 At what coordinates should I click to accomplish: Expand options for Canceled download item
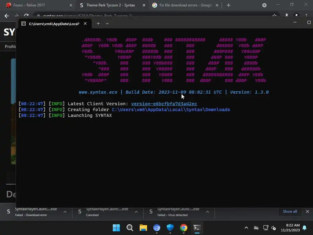coord(136,212)
